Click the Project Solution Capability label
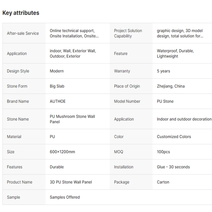 tap(128, 33)
